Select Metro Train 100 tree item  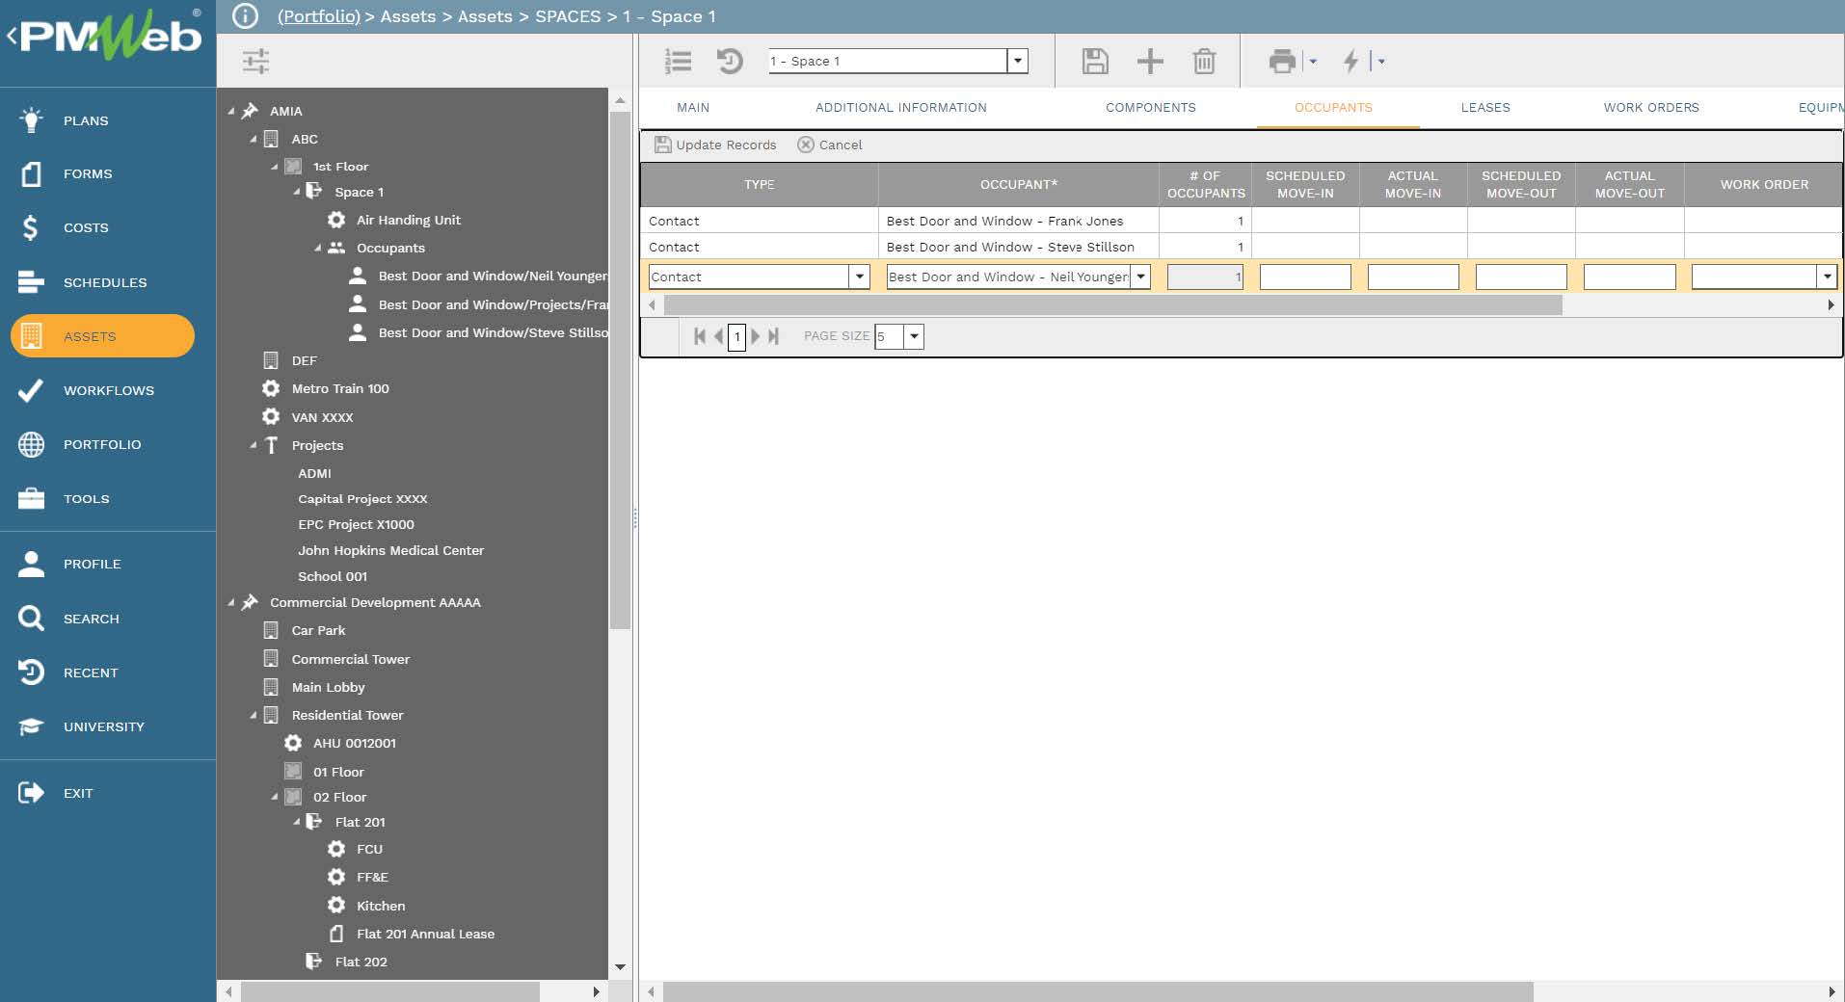point(340,389)
